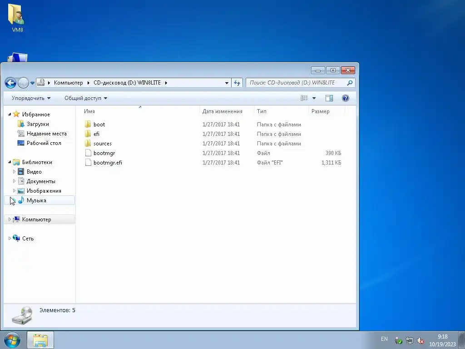Viewport: 465px width, 349px height.
Task: Click the Файл "EFI" type cell
Action: (270, 163)
